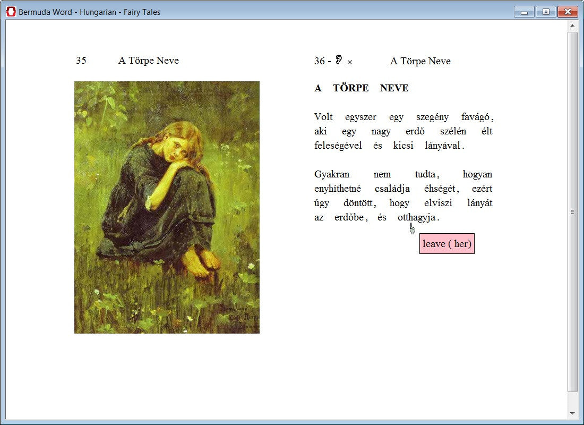This screenshot has height=425, width=584.
Task: Click the word "aki"
Action: (320, 131)
